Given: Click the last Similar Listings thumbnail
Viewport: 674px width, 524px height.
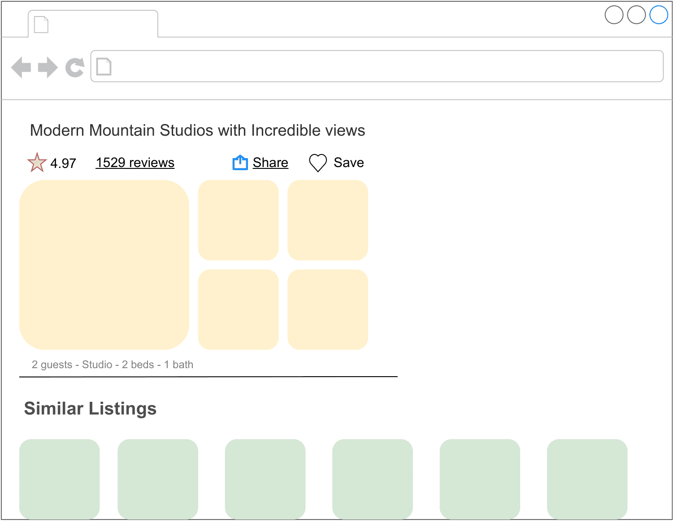Looking at the screenshot, I should point(587,479).
